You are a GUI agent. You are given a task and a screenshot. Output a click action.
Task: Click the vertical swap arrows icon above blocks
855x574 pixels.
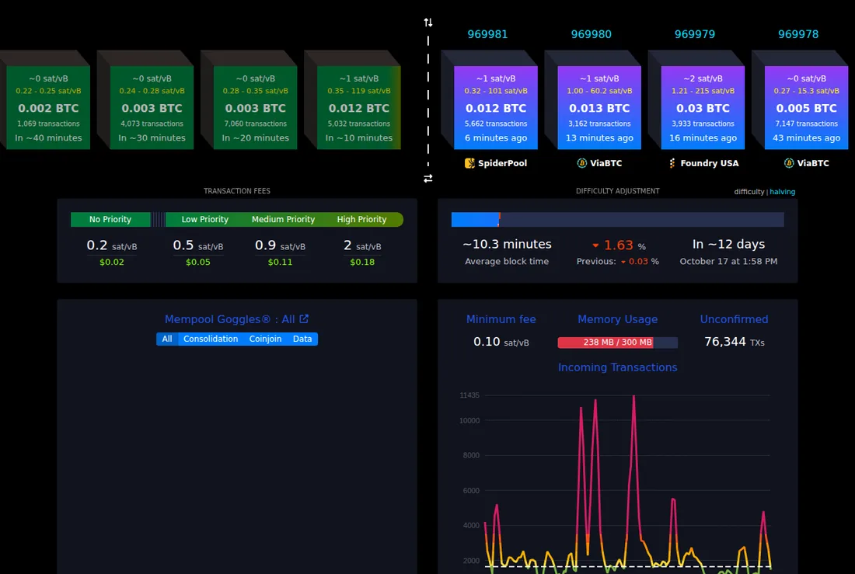click(428, 23)
